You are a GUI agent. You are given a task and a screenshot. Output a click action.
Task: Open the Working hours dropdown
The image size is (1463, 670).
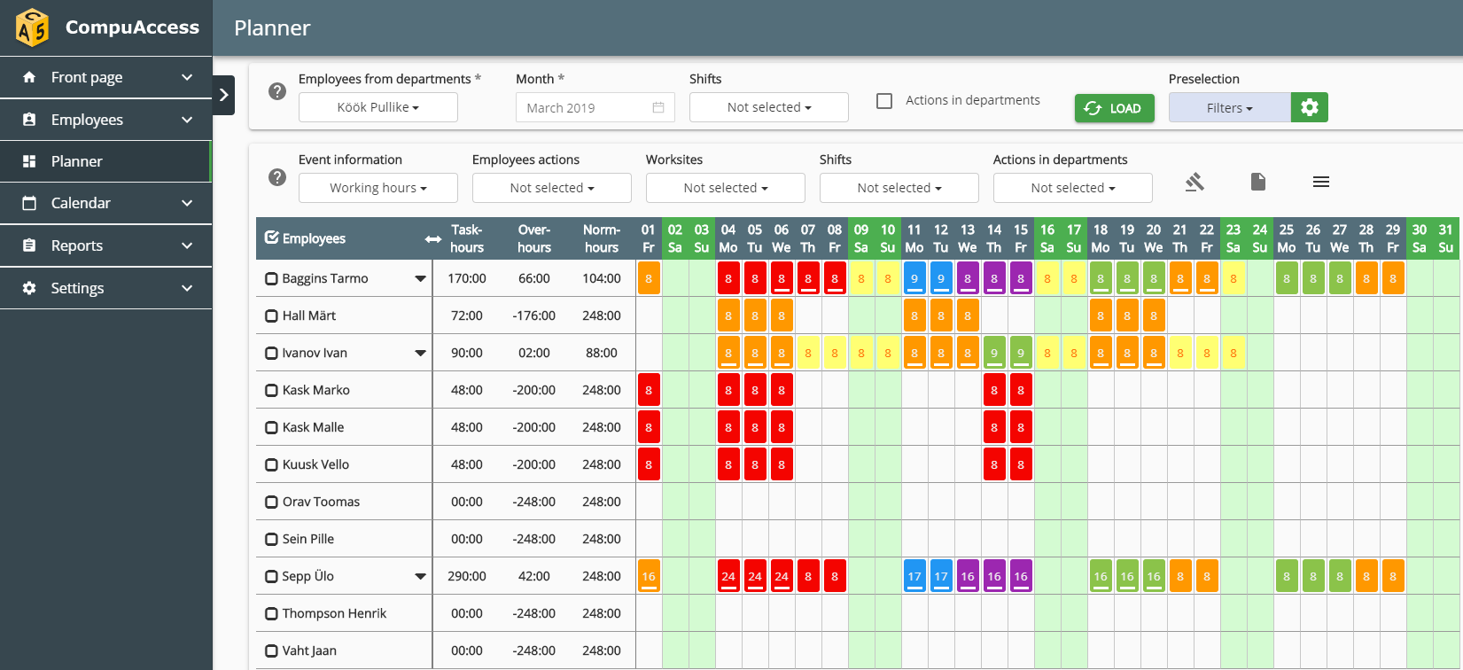click(378, 188)
